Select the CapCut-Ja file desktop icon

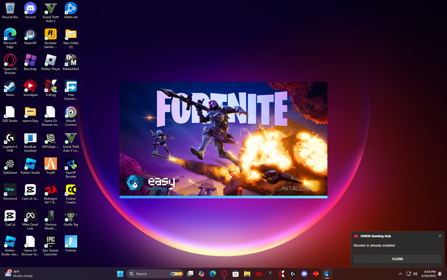pos(30,192)
